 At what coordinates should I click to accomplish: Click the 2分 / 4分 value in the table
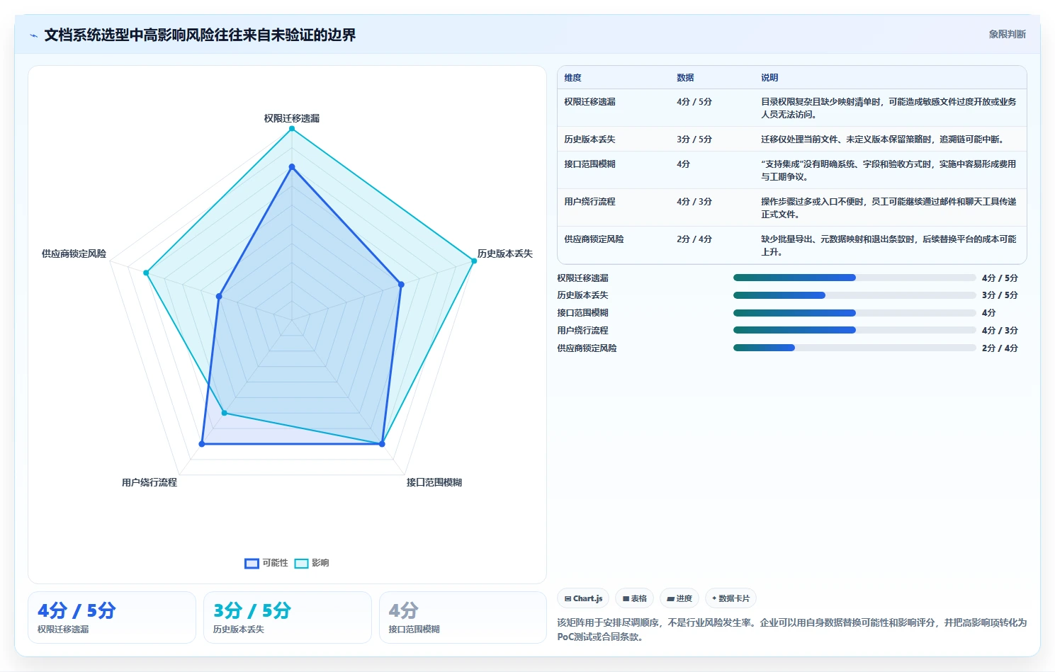pyautogui.click(x=694, y=239)
